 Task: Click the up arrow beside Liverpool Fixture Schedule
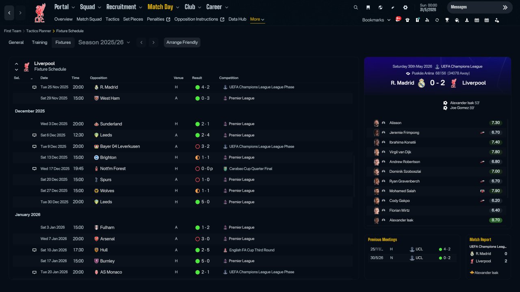click(17, 64)
